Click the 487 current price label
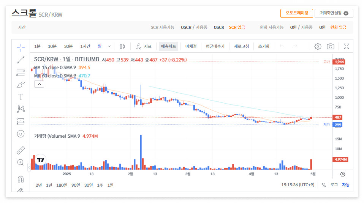Image resolution: width=364 pixels, height=203 pixels. pyautogui.click(x=337, y=117)
